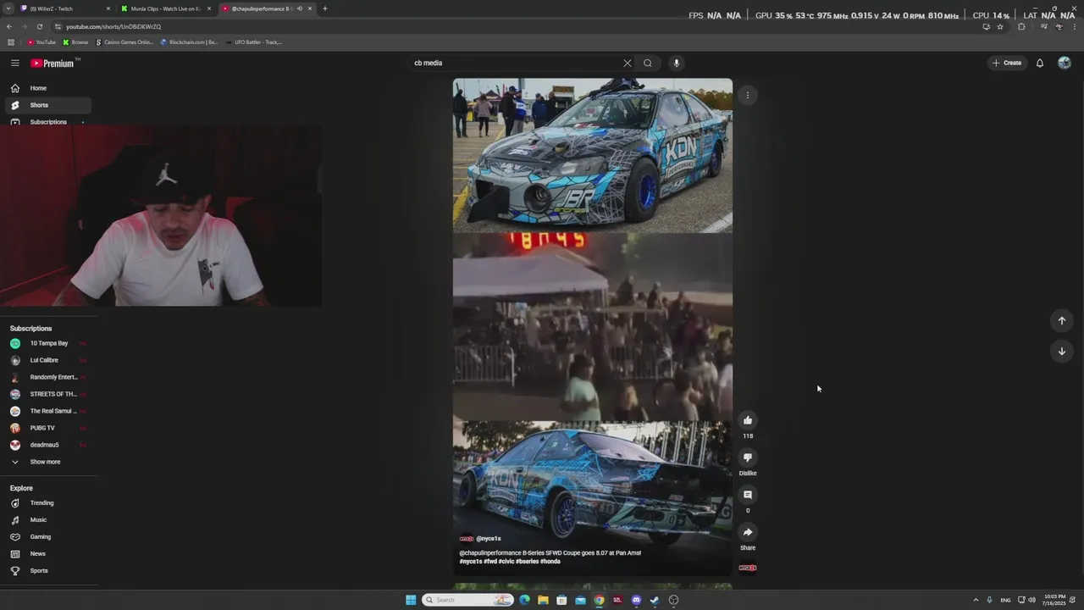Image resolution: width=1084 pixels, height=610 pixels.
Task: Open the taskbar clock and date
Action: point(1055,600)
